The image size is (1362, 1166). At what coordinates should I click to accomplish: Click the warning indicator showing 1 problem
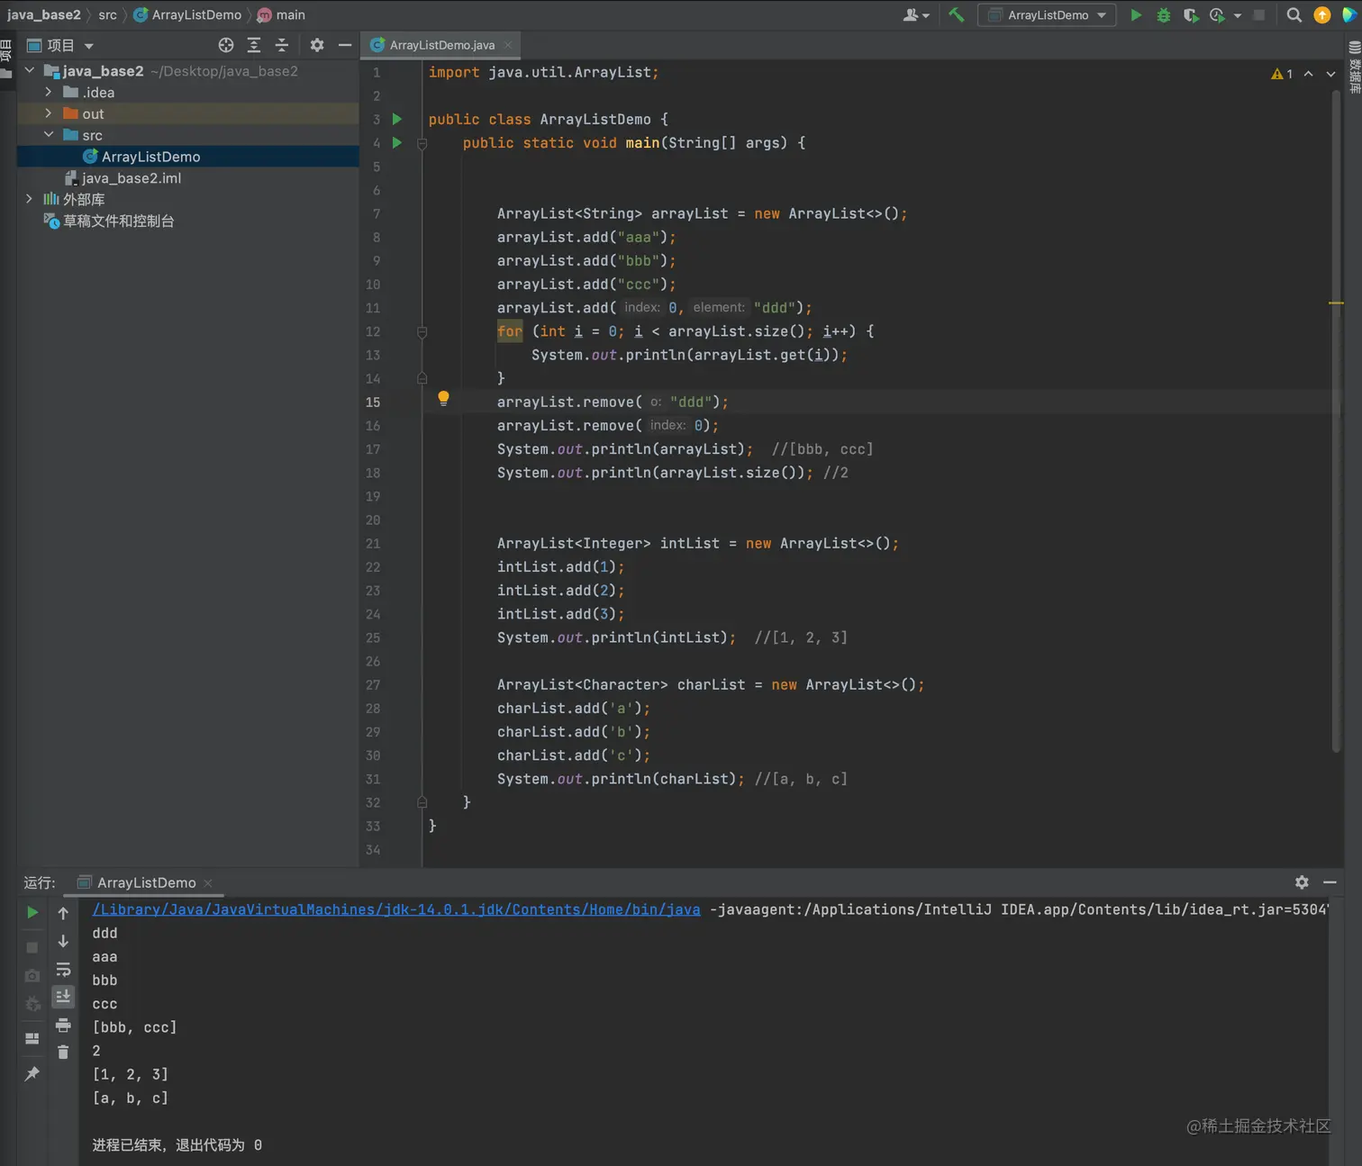pos(1281,74)
